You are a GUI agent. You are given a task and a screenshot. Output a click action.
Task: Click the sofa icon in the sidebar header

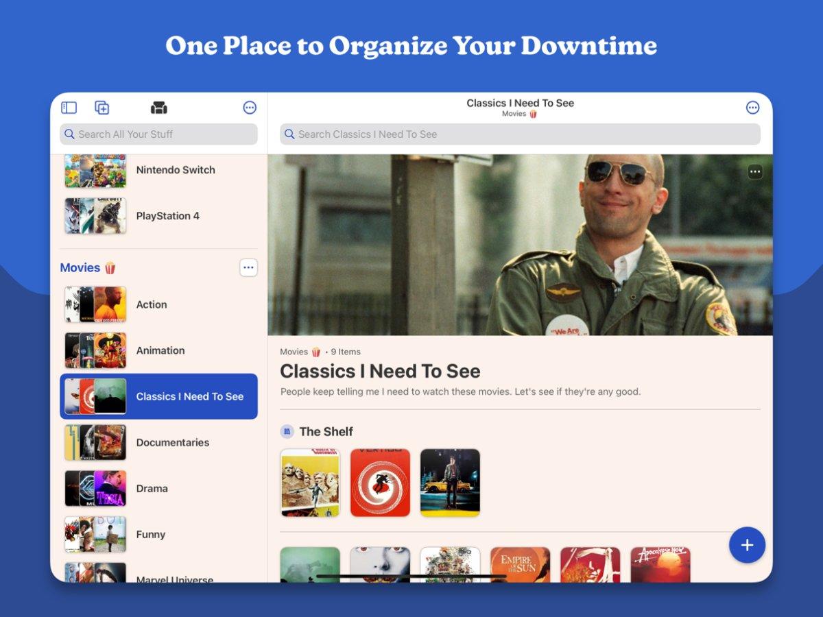click(x=159, y=108)
